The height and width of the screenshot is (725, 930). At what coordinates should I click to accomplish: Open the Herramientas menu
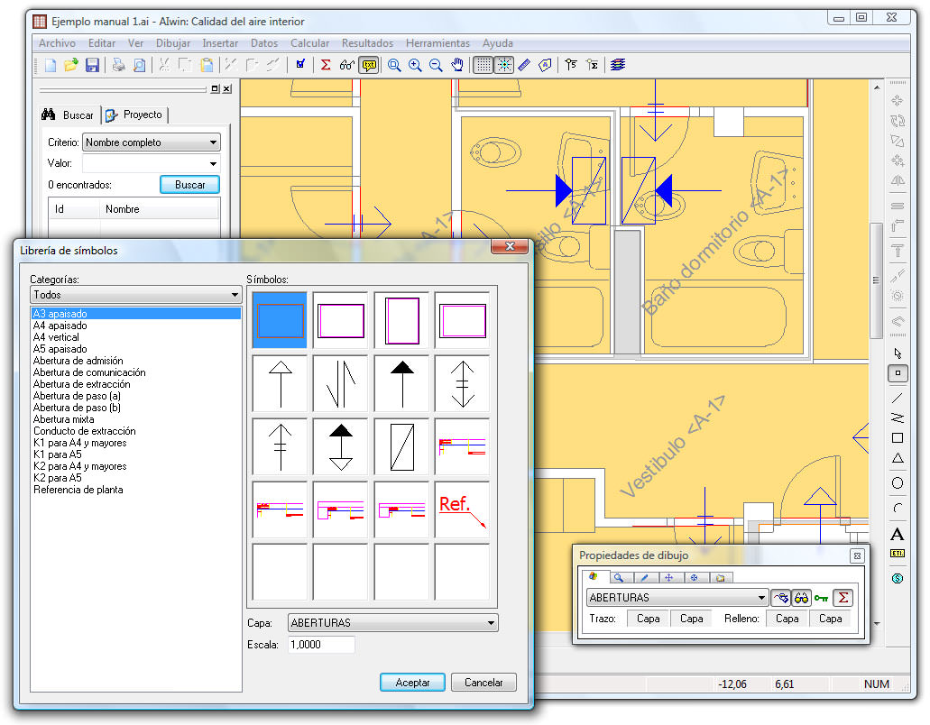437,43
